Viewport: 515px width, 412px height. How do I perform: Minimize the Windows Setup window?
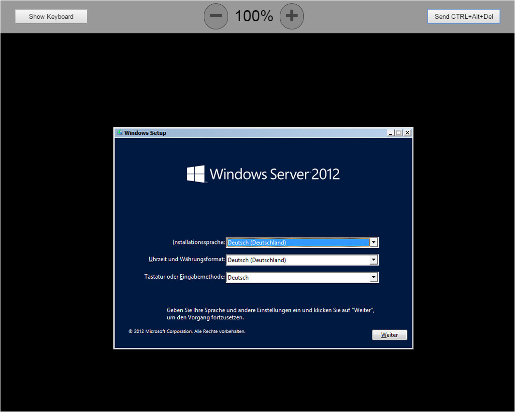[x=390, y=133]
